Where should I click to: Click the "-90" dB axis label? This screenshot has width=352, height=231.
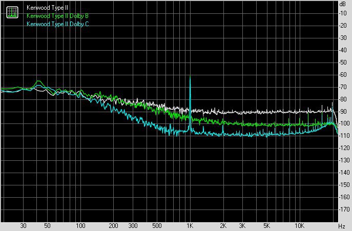coord(343,111)
